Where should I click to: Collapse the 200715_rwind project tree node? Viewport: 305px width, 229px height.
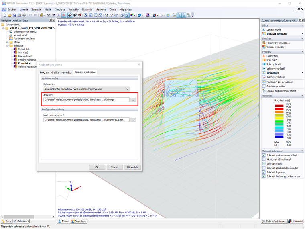point(3,28)
